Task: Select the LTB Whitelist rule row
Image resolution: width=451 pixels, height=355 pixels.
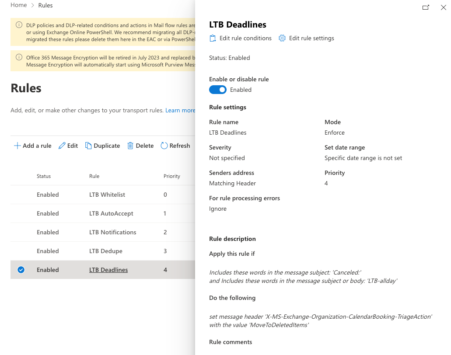Action: 103,195
